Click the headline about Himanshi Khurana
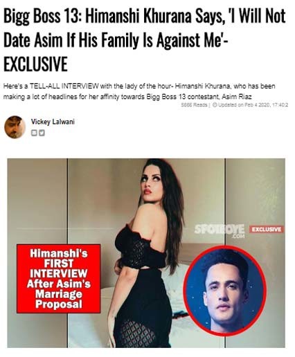 tap(145, 40)
